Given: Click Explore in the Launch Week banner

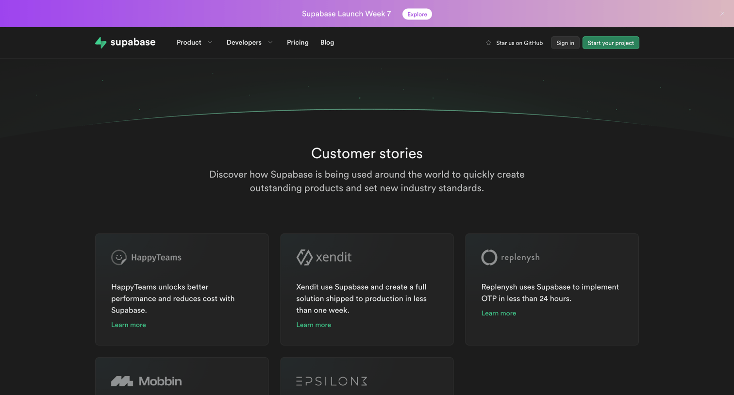Looking at the screenshot, I should [x=417, y=14].
